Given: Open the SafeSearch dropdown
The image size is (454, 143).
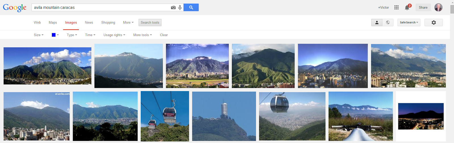Looking at the screenshot, I should pyautogui.click(x=409, y=22).
